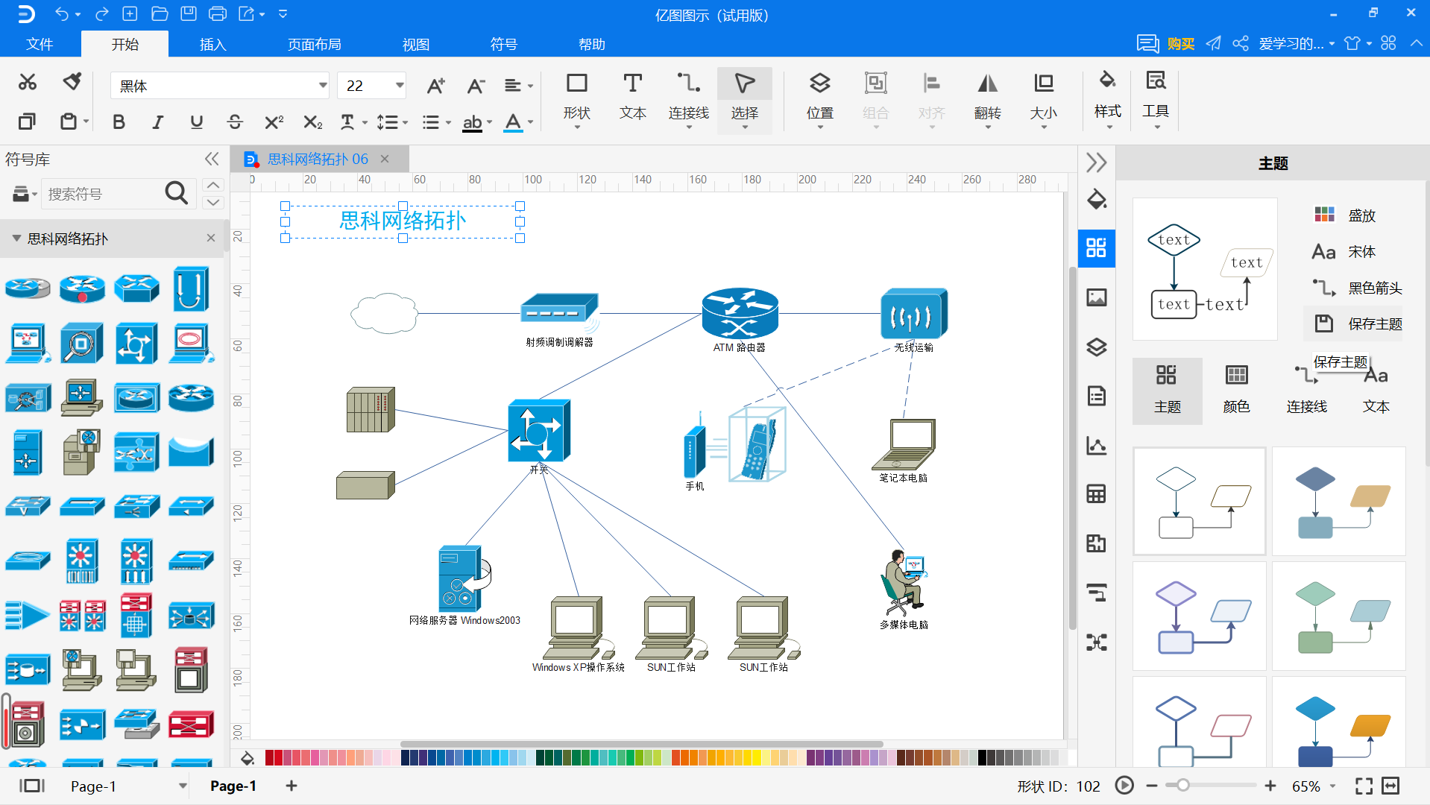Click the fill bucket icon in right sidebar

point(1096,199)
